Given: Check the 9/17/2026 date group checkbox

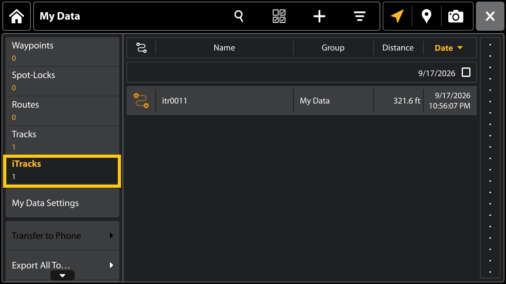Looking at the screenshot, I should click(466, 72).
